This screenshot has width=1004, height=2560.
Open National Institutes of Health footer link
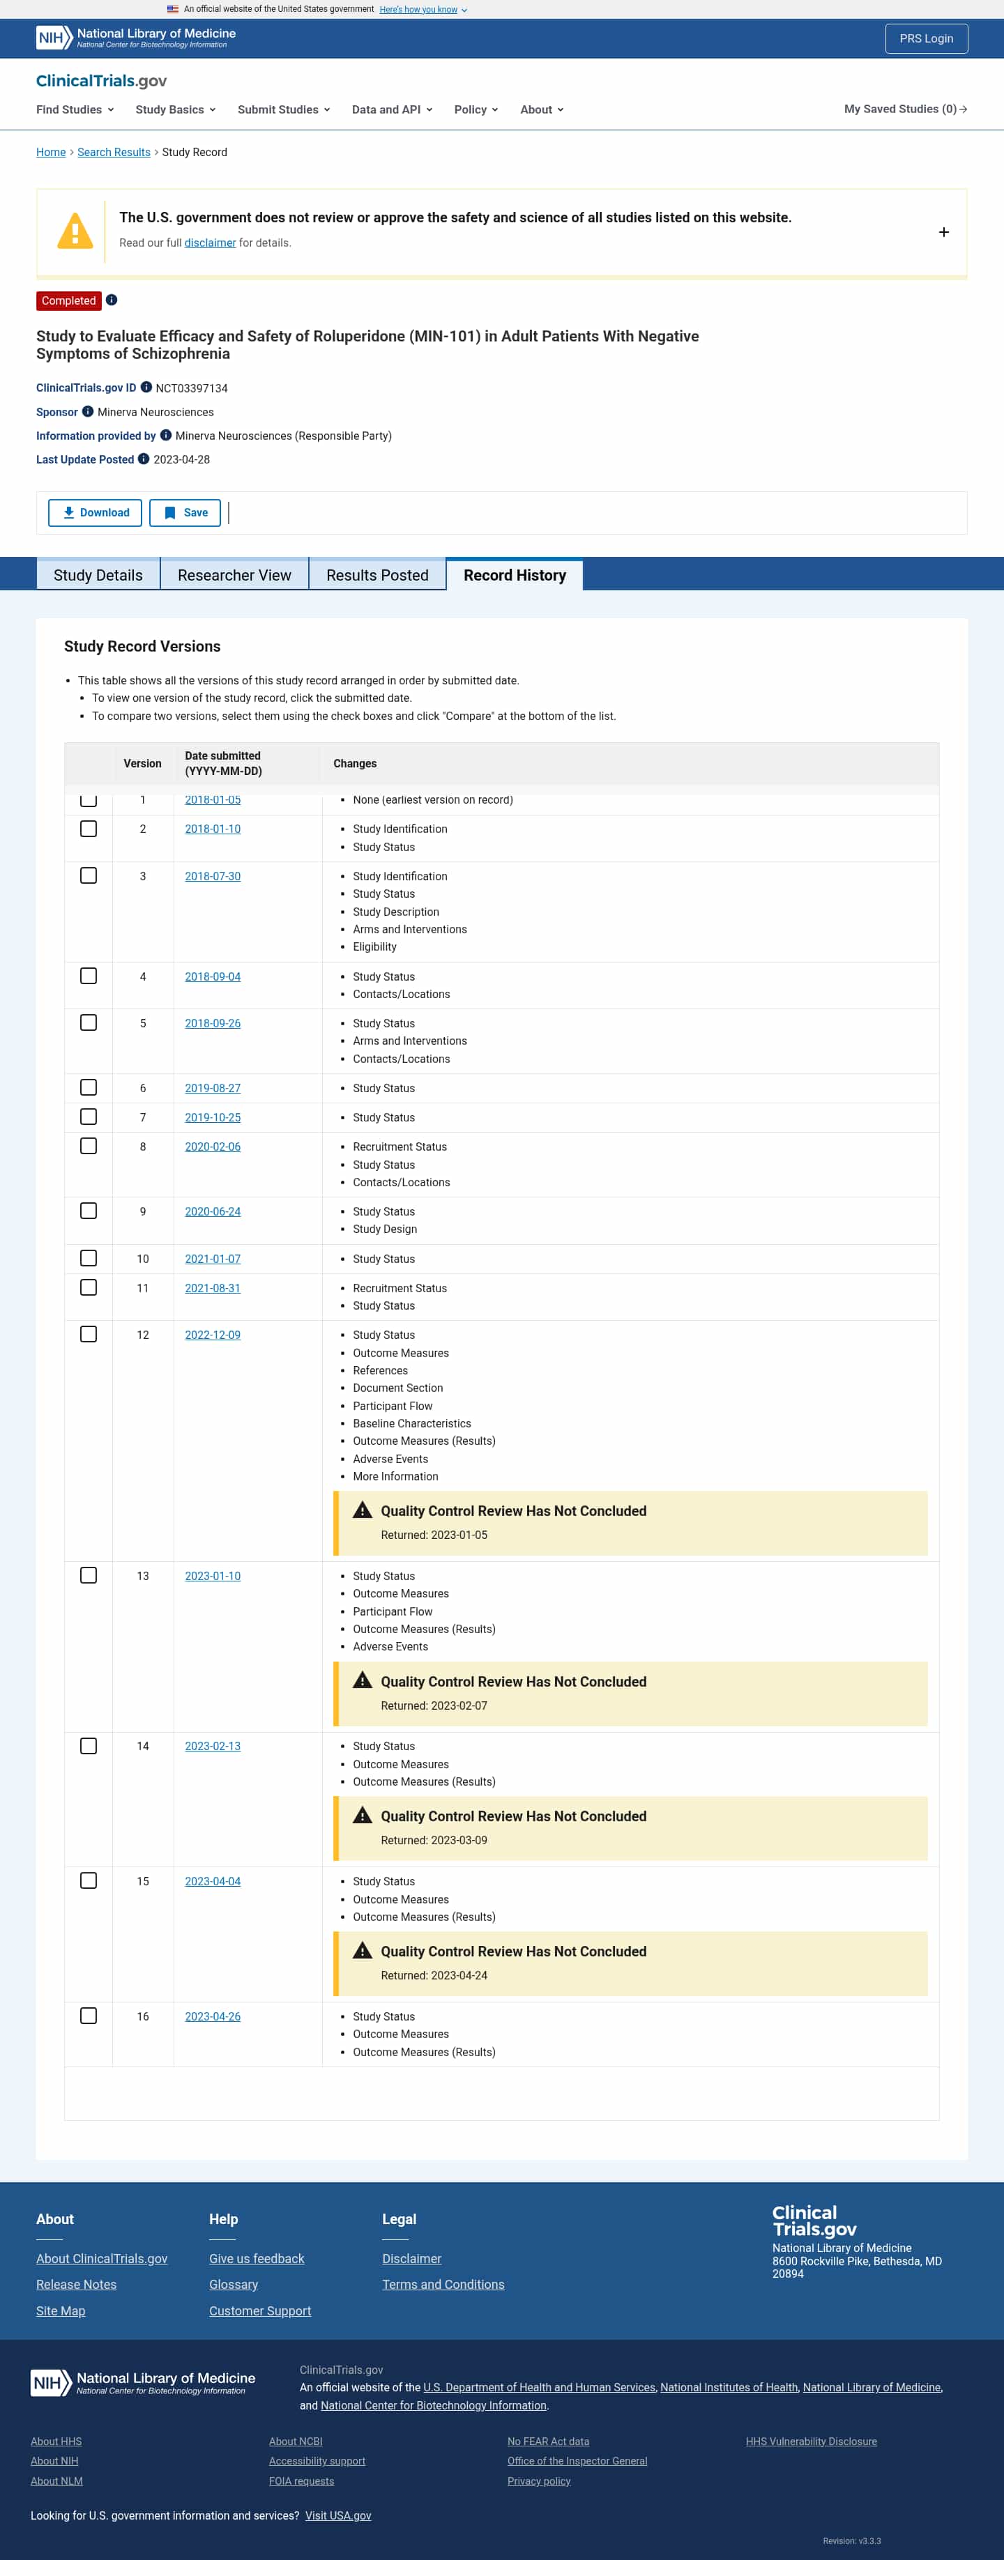pos(729,2387)
